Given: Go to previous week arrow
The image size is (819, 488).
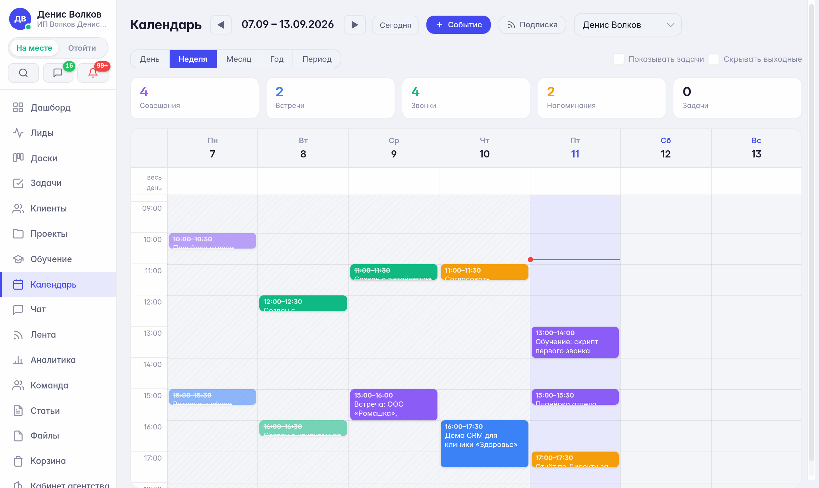Looking at the screenshot, I should (x=221, y=25).
